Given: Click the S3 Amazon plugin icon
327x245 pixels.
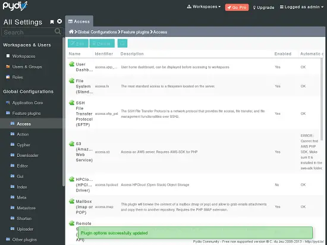Looking at the screenshot, I should point(71,143).
